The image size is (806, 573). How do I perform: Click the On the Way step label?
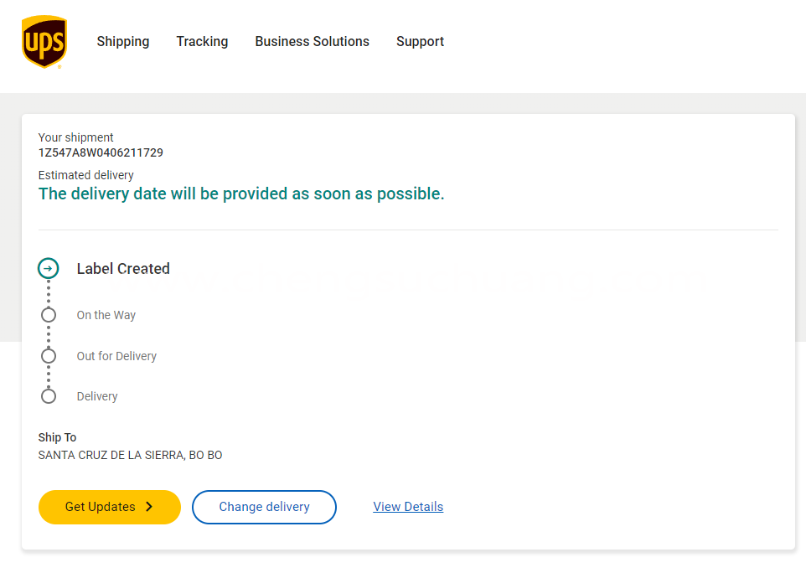click(106, 315)
